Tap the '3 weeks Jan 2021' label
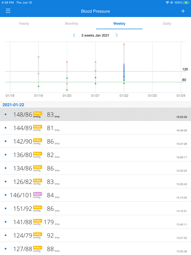The width and height of the screenshot is (191, 255). 95,35
